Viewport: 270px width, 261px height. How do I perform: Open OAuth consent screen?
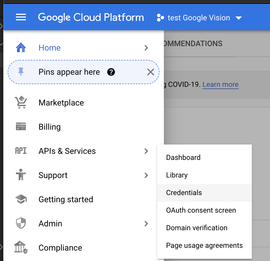pyautogui.click(x=204, y=210)
